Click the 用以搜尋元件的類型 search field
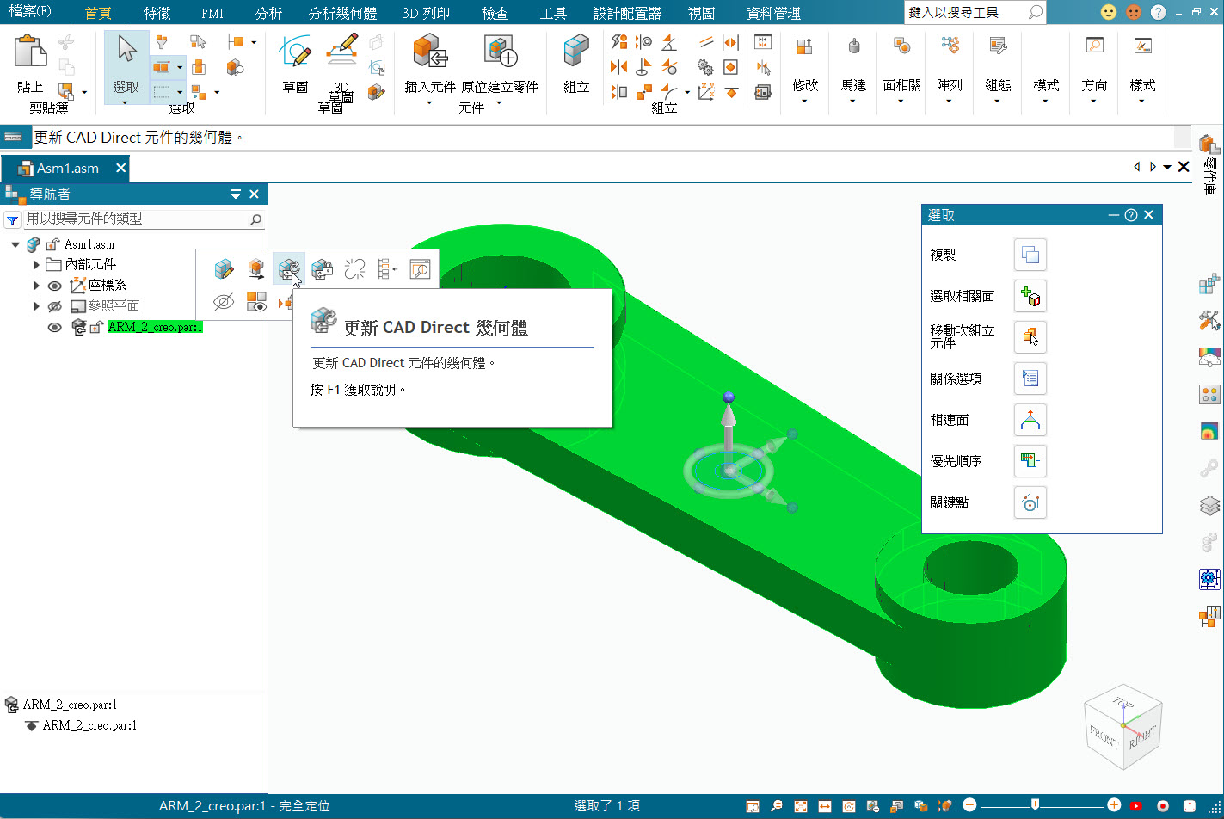 144,219
